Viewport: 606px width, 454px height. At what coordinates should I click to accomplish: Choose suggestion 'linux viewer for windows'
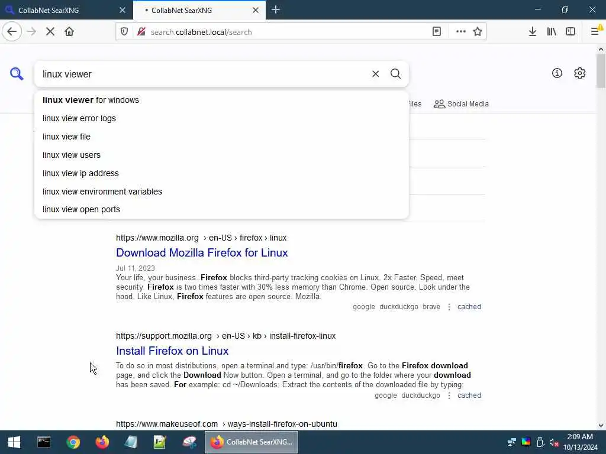point(221,100)
